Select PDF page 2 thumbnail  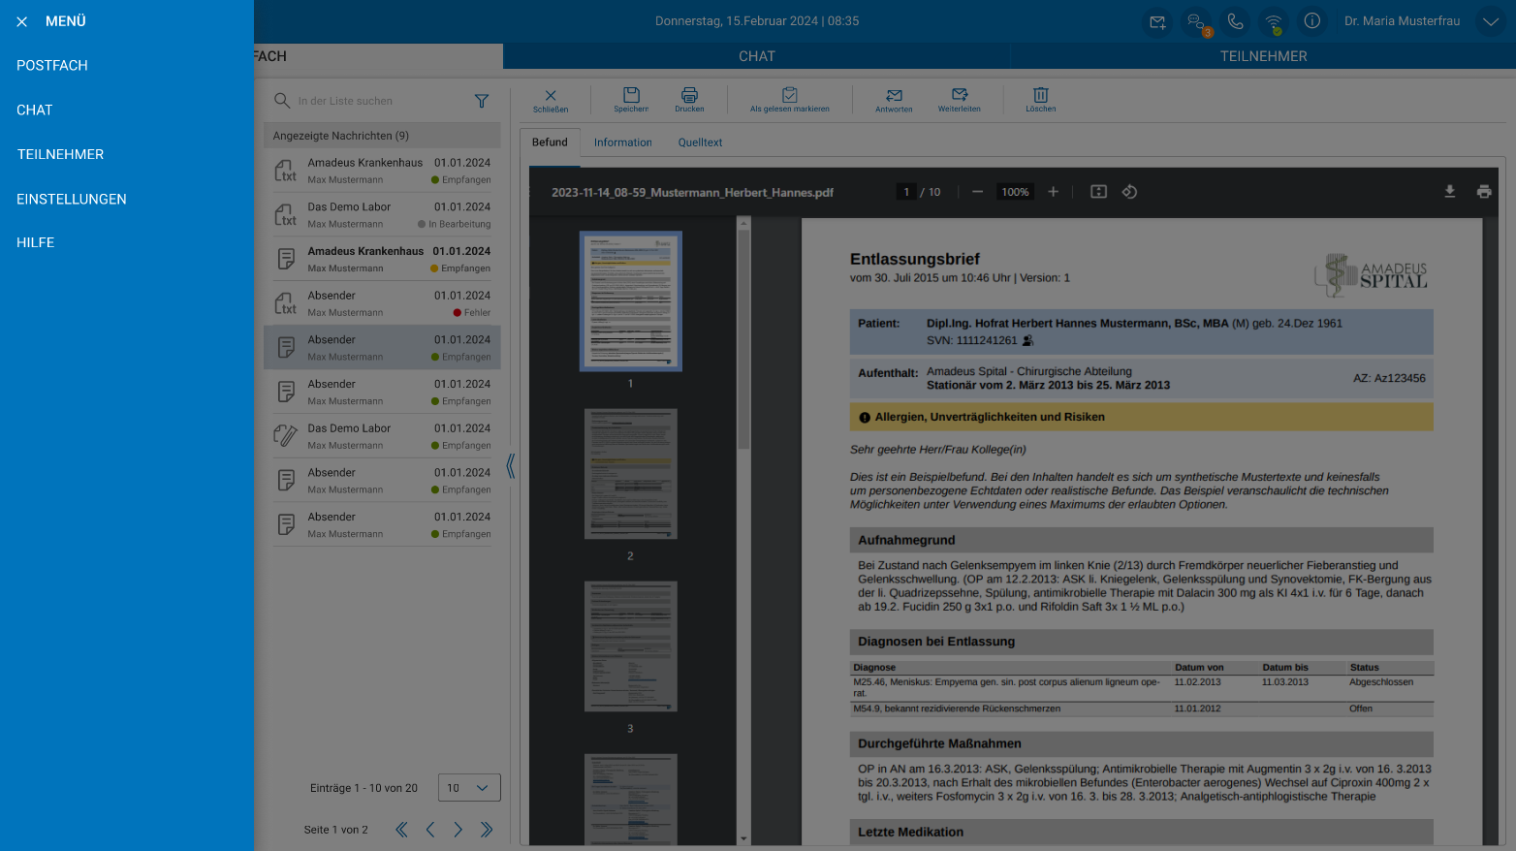(x=631, y=474)
